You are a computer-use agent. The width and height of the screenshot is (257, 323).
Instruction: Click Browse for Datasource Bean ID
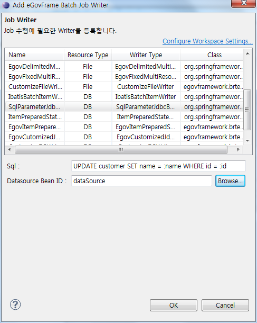(230, 181)
